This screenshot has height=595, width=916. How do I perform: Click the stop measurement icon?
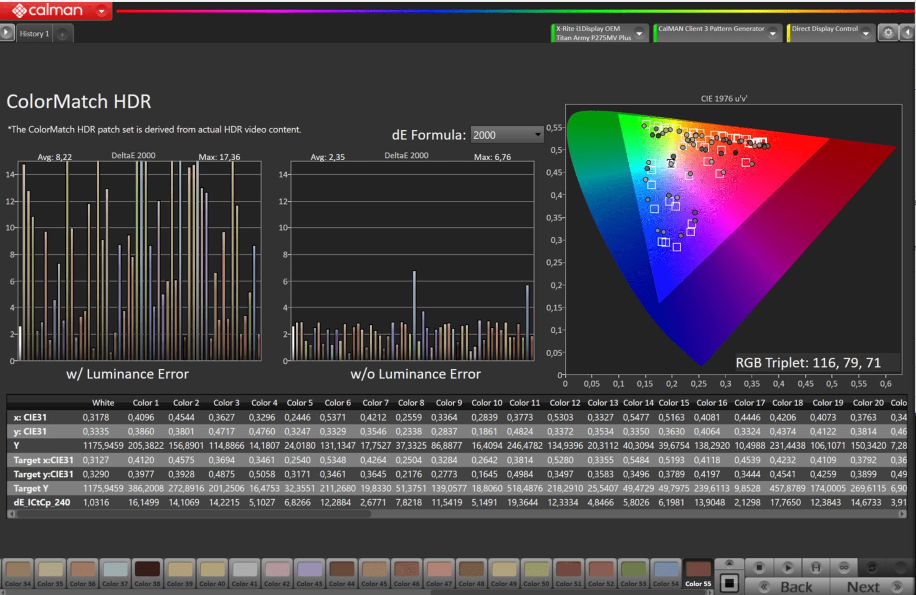click(x=759, y=567)
